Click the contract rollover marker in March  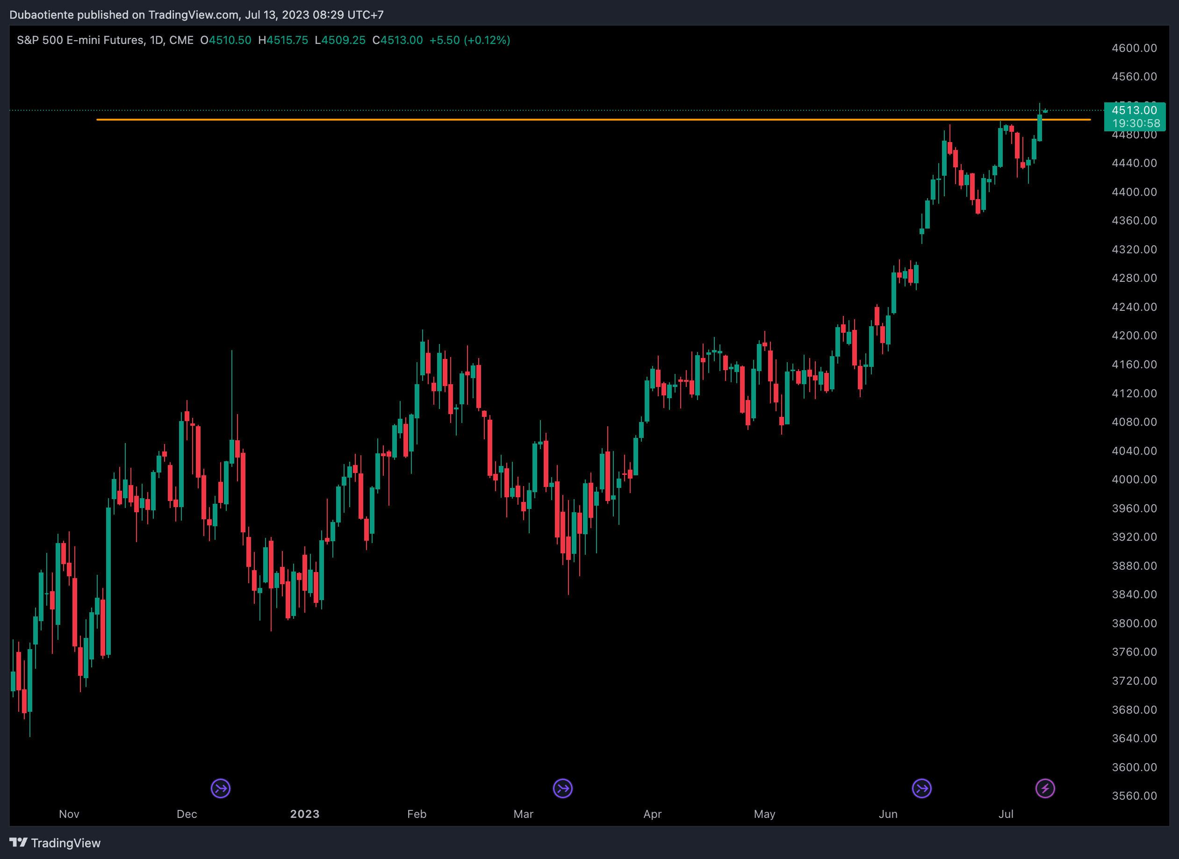[563, 788]
